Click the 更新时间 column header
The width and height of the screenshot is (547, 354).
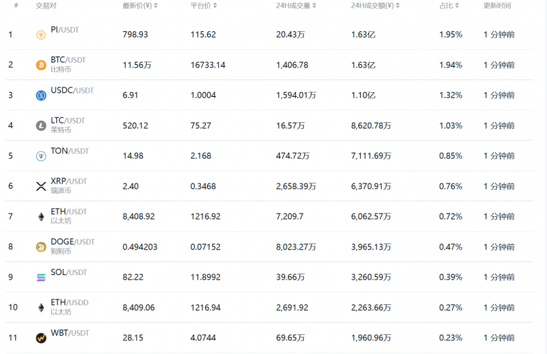(496, 5)
